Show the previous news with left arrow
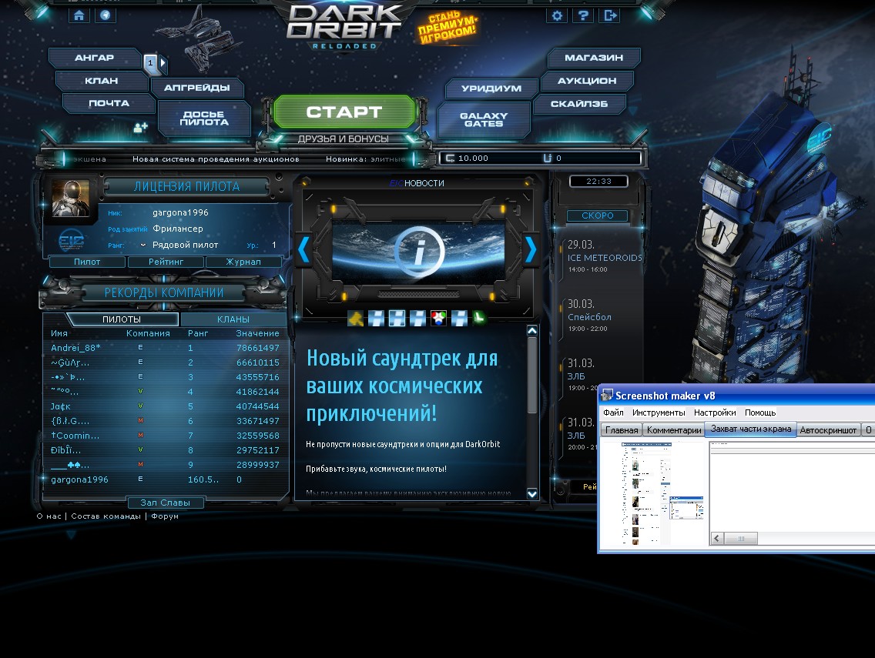875x658 pixels. point(303,249)
